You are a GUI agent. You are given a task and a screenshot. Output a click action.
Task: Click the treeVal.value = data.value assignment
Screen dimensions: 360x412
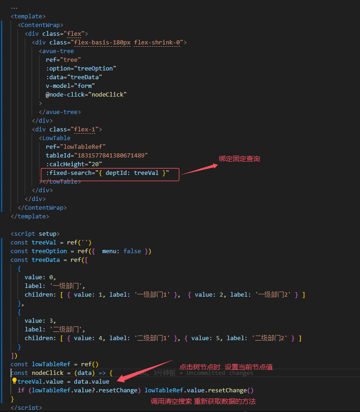[x=63, y=382]
